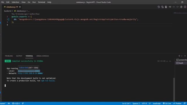Open the View menu

pyautogui.click(x=23, y=2)
